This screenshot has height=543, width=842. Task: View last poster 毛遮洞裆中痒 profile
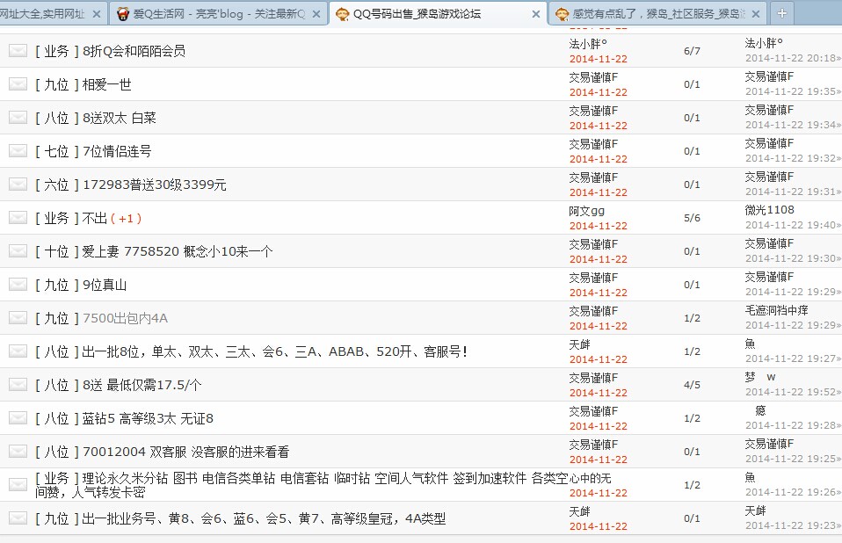coord(776,310)
